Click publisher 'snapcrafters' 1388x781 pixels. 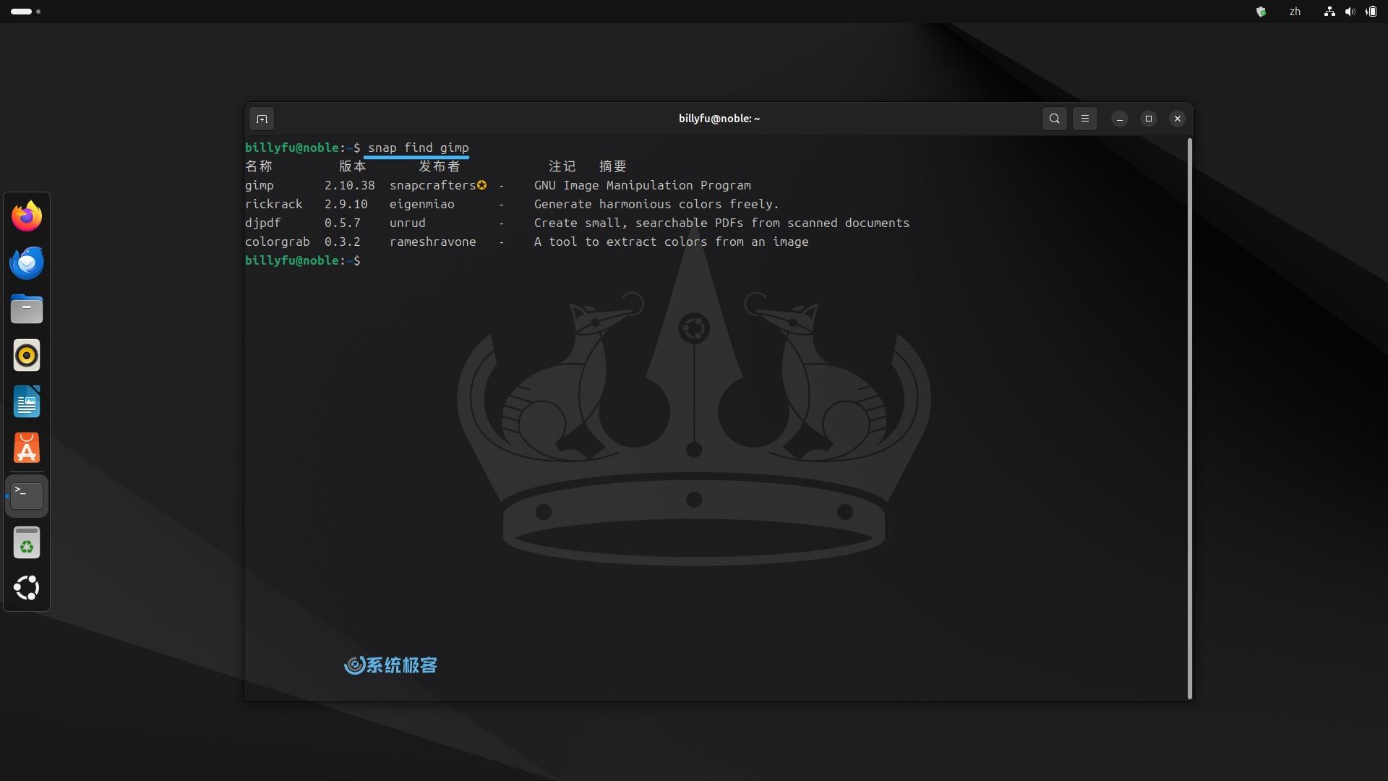pyautogui.click(x=432, y=185)
